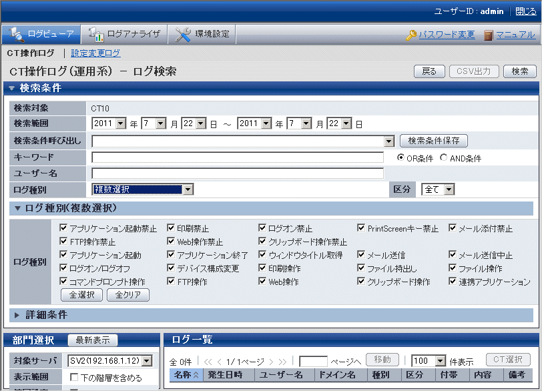Uncheck アプリケーション起動禁止 checkbox
This screenshot has height=391, width=542.
click(63, 228)
